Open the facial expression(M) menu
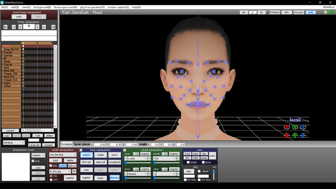Screen dimensions: 336x189 pos(65,7)
